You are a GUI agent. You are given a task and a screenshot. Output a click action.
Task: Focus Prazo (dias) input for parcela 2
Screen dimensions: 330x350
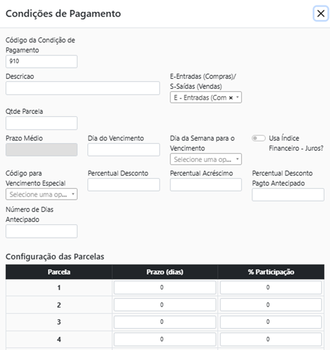tap(165, 305)
